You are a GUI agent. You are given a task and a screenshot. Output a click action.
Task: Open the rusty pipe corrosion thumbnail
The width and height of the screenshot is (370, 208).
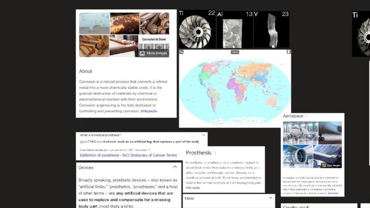(x=125, y=23)
